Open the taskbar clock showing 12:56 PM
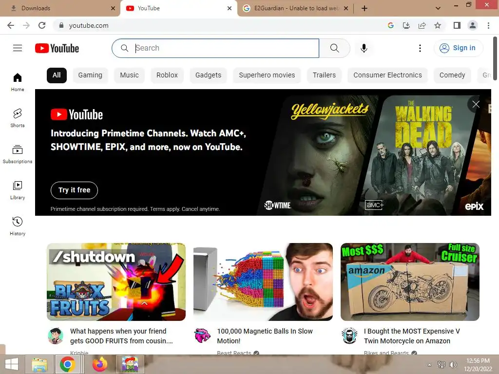This screenshot has width=499, height=374. pos(478,365)
